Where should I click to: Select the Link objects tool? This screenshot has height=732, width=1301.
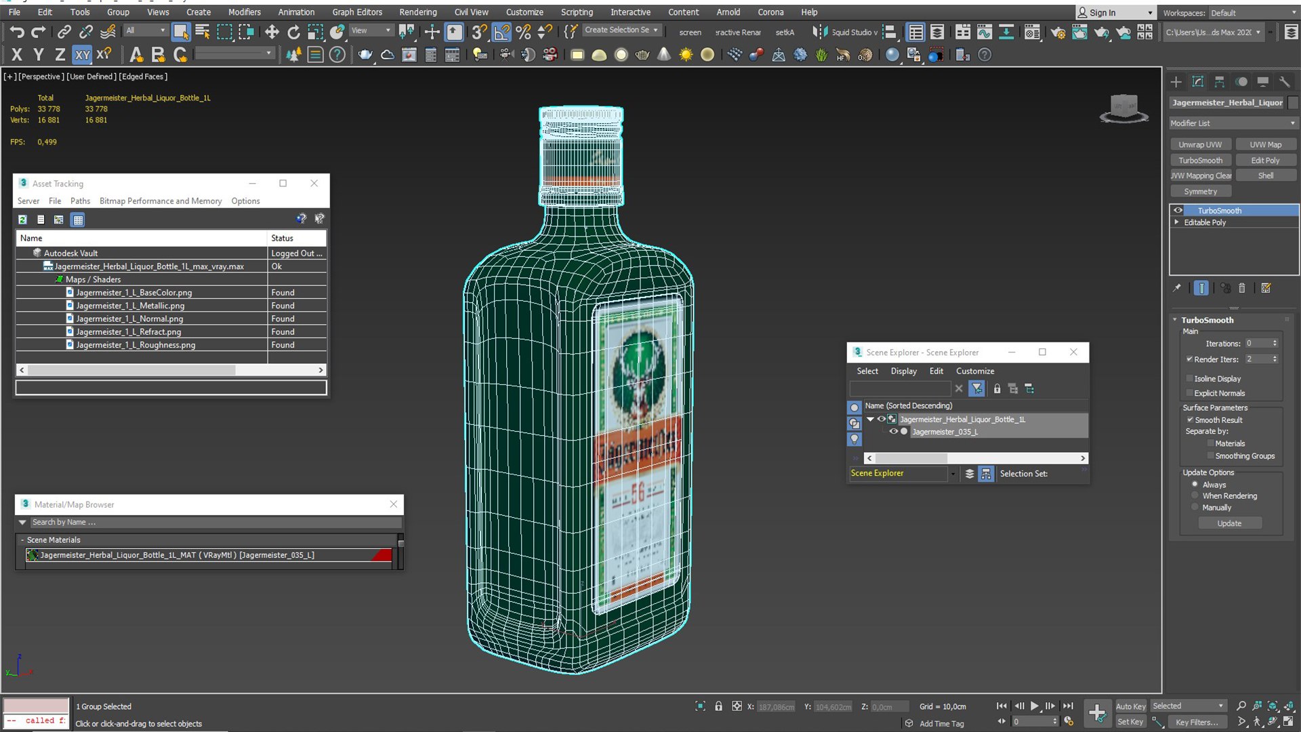64,32
